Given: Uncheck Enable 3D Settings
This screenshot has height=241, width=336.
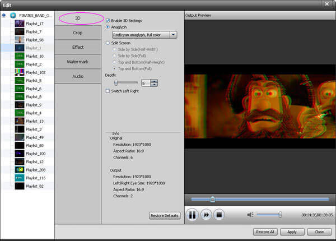Looking at the screenshot, I should click(x=108, y=21).
